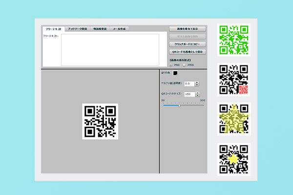Click the QR code size field showing 150
The image size is (293, 195).
pos(189,94)
